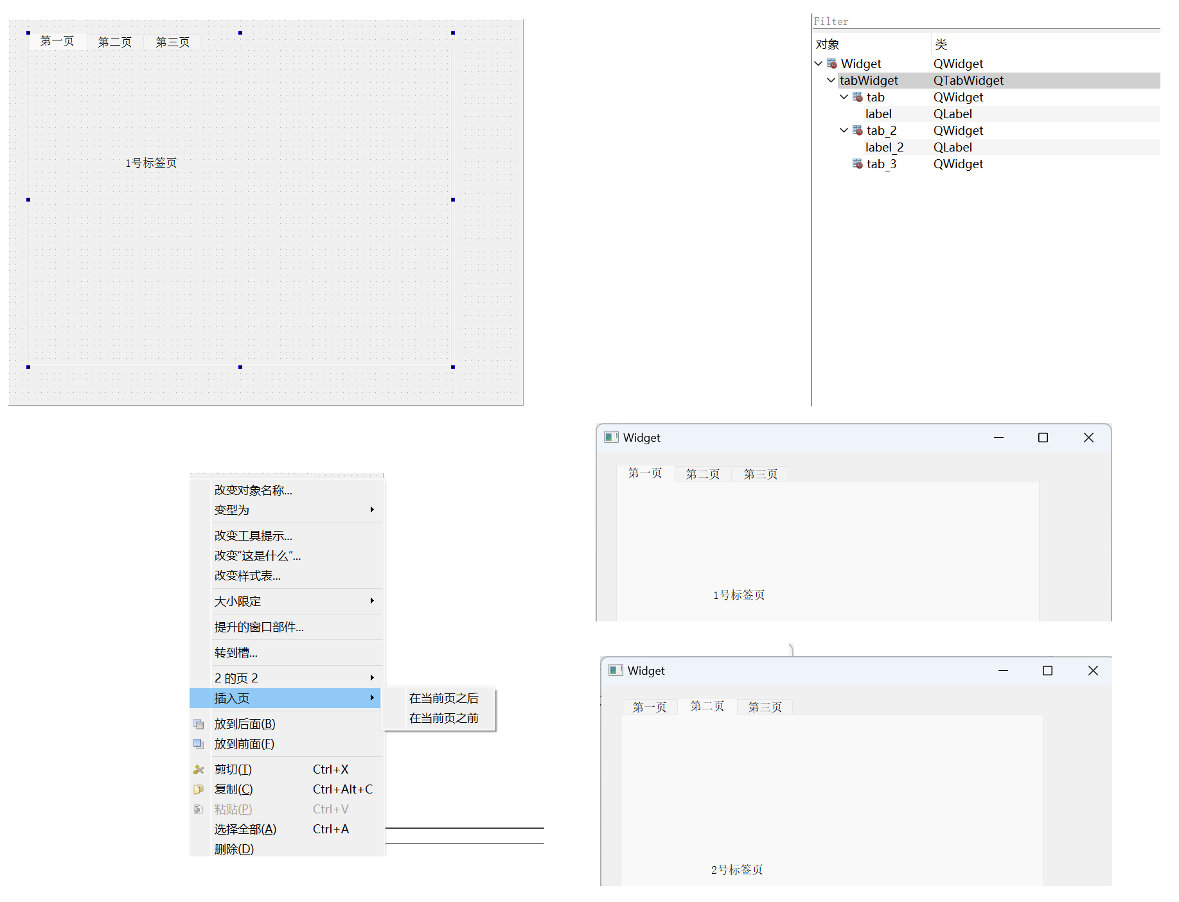Click QTabWidget class cell in tree
Image resolution: width=1179 pixels, height=902 pixels.
(968, 80)
